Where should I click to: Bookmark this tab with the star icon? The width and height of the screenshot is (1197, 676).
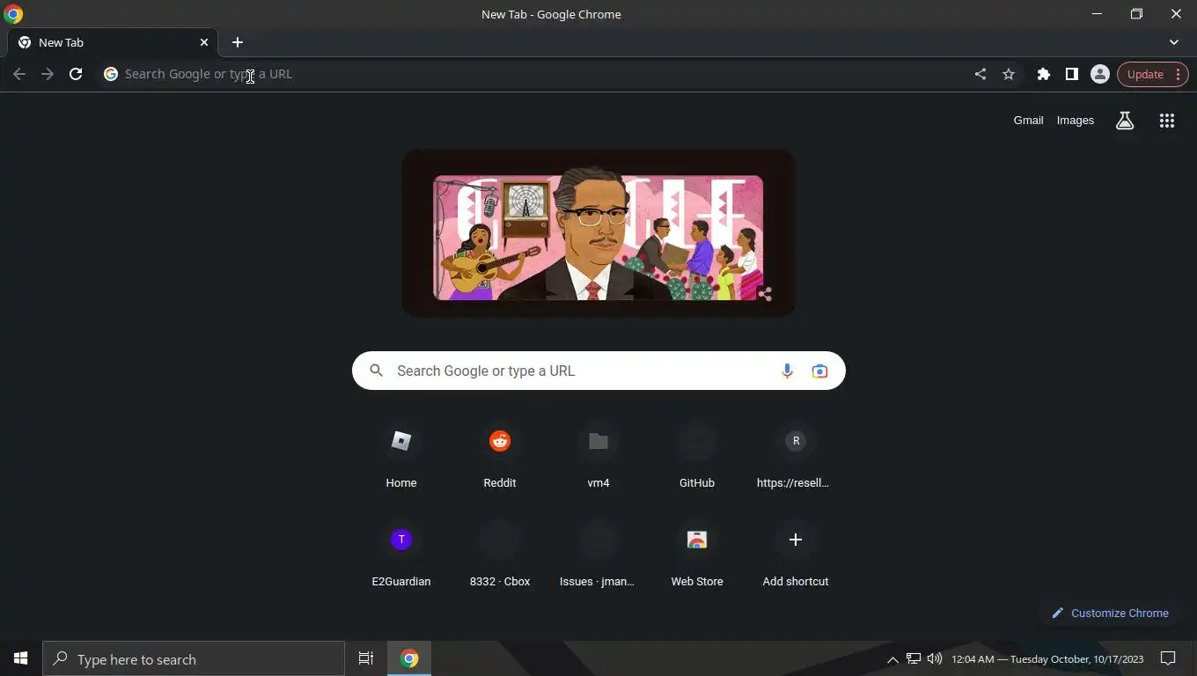[1009, 74]
